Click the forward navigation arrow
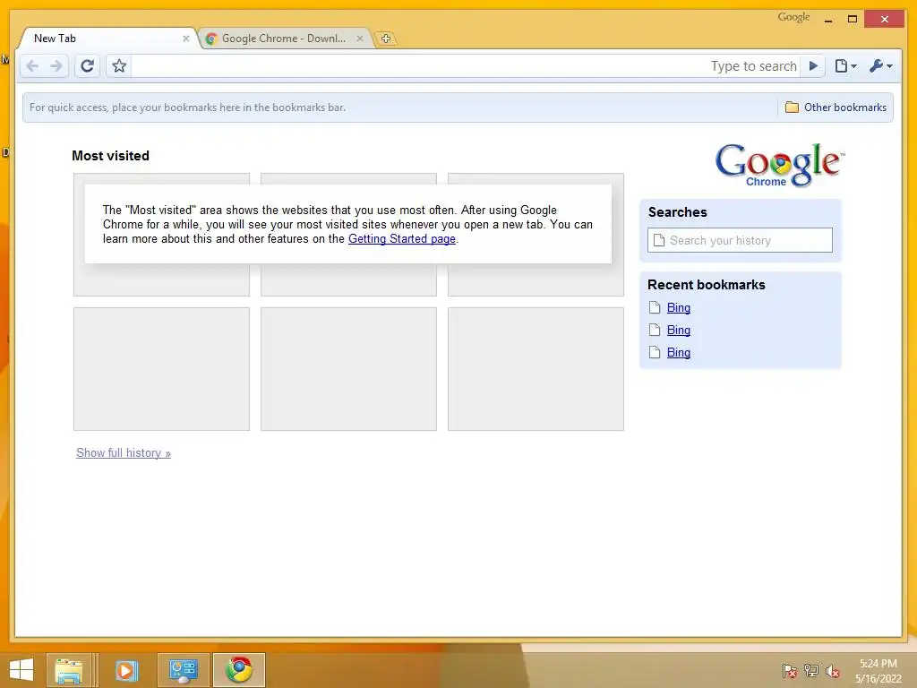 coord(56,66)
